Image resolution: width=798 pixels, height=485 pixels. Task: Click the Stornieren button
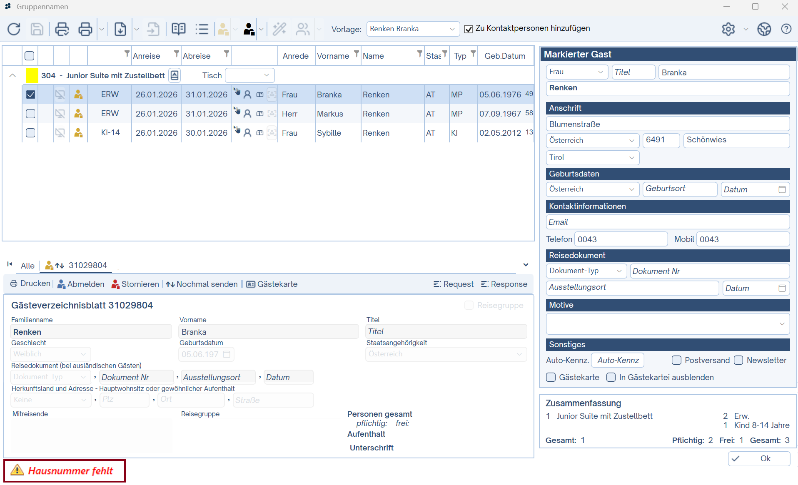(135, 284)
